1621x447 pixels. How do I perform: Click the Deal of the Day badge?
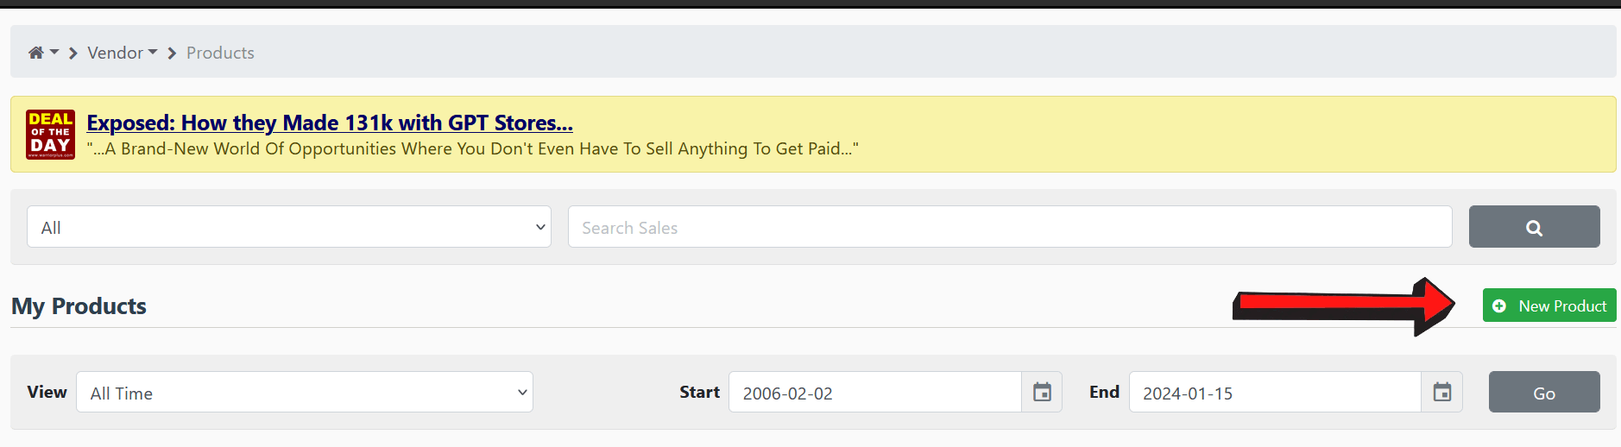50,135
